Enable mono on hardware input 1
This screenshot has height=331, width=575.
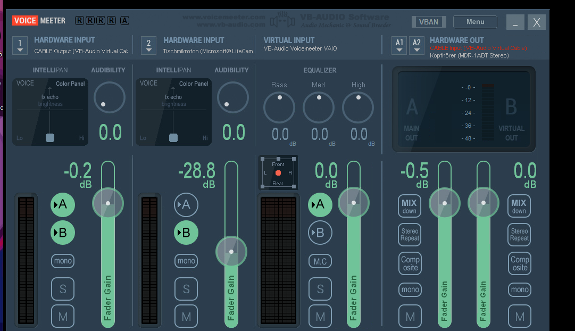pyautogui.click(x=63, y=261)
